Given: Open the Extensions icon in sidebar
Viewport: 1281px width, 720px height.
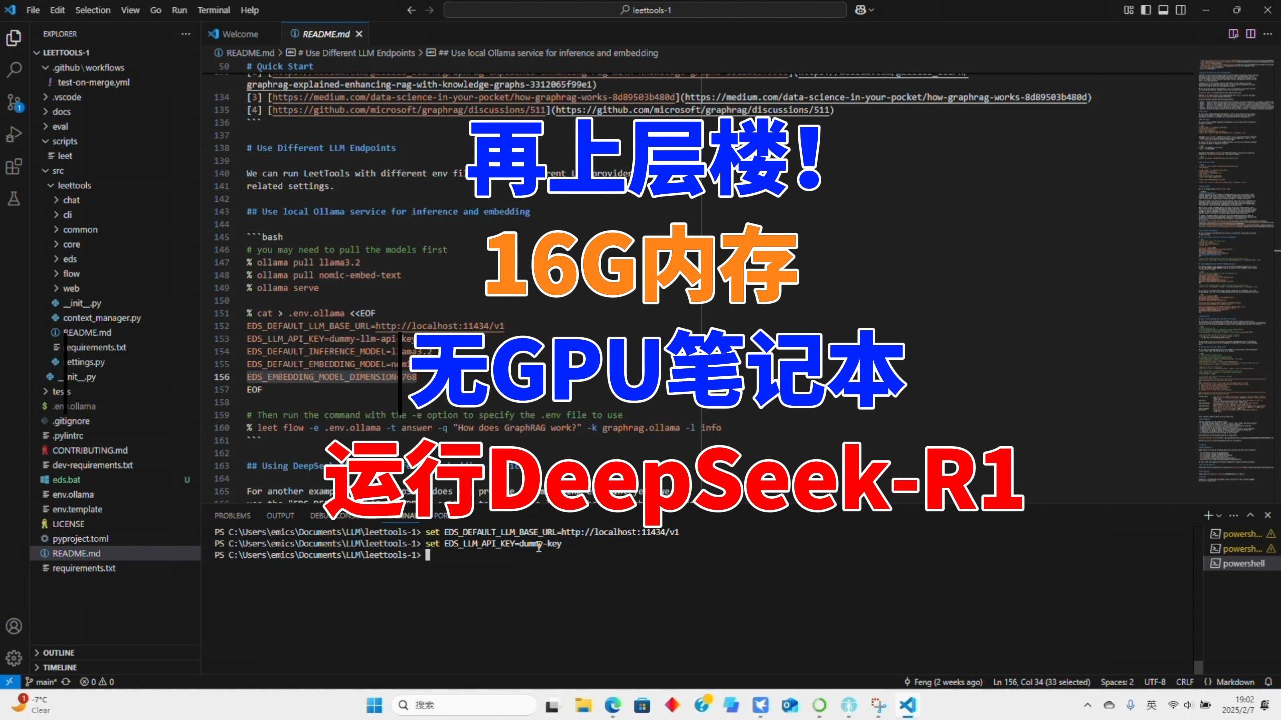Looking at the screenshot, I should [13, 167].
